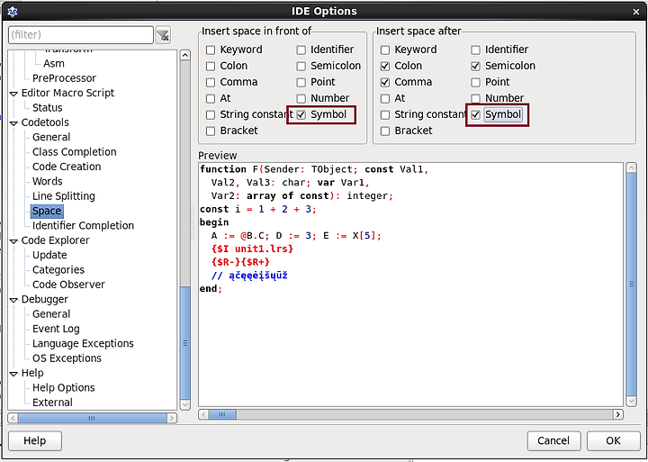648x462 pixels.
Task: Collapse the Code Explorer tree node
Action: tap(14, 240)
